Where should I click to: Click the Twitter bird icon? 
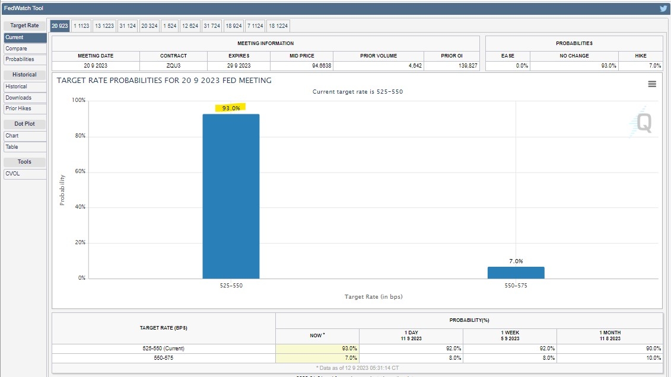[x=663, y=8]
